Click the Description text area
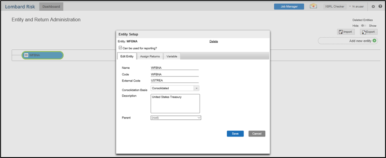This screenshot has height=158, width=386. (175, 103)
